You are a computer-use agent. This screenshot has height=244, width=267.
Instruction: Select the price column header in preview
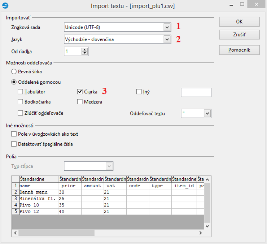pos(70,179)
